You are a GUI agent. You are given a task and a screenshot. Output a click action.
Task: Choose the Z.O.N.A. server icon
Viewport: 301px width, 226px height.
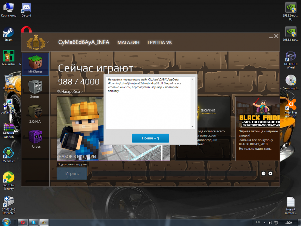point(35,113)
